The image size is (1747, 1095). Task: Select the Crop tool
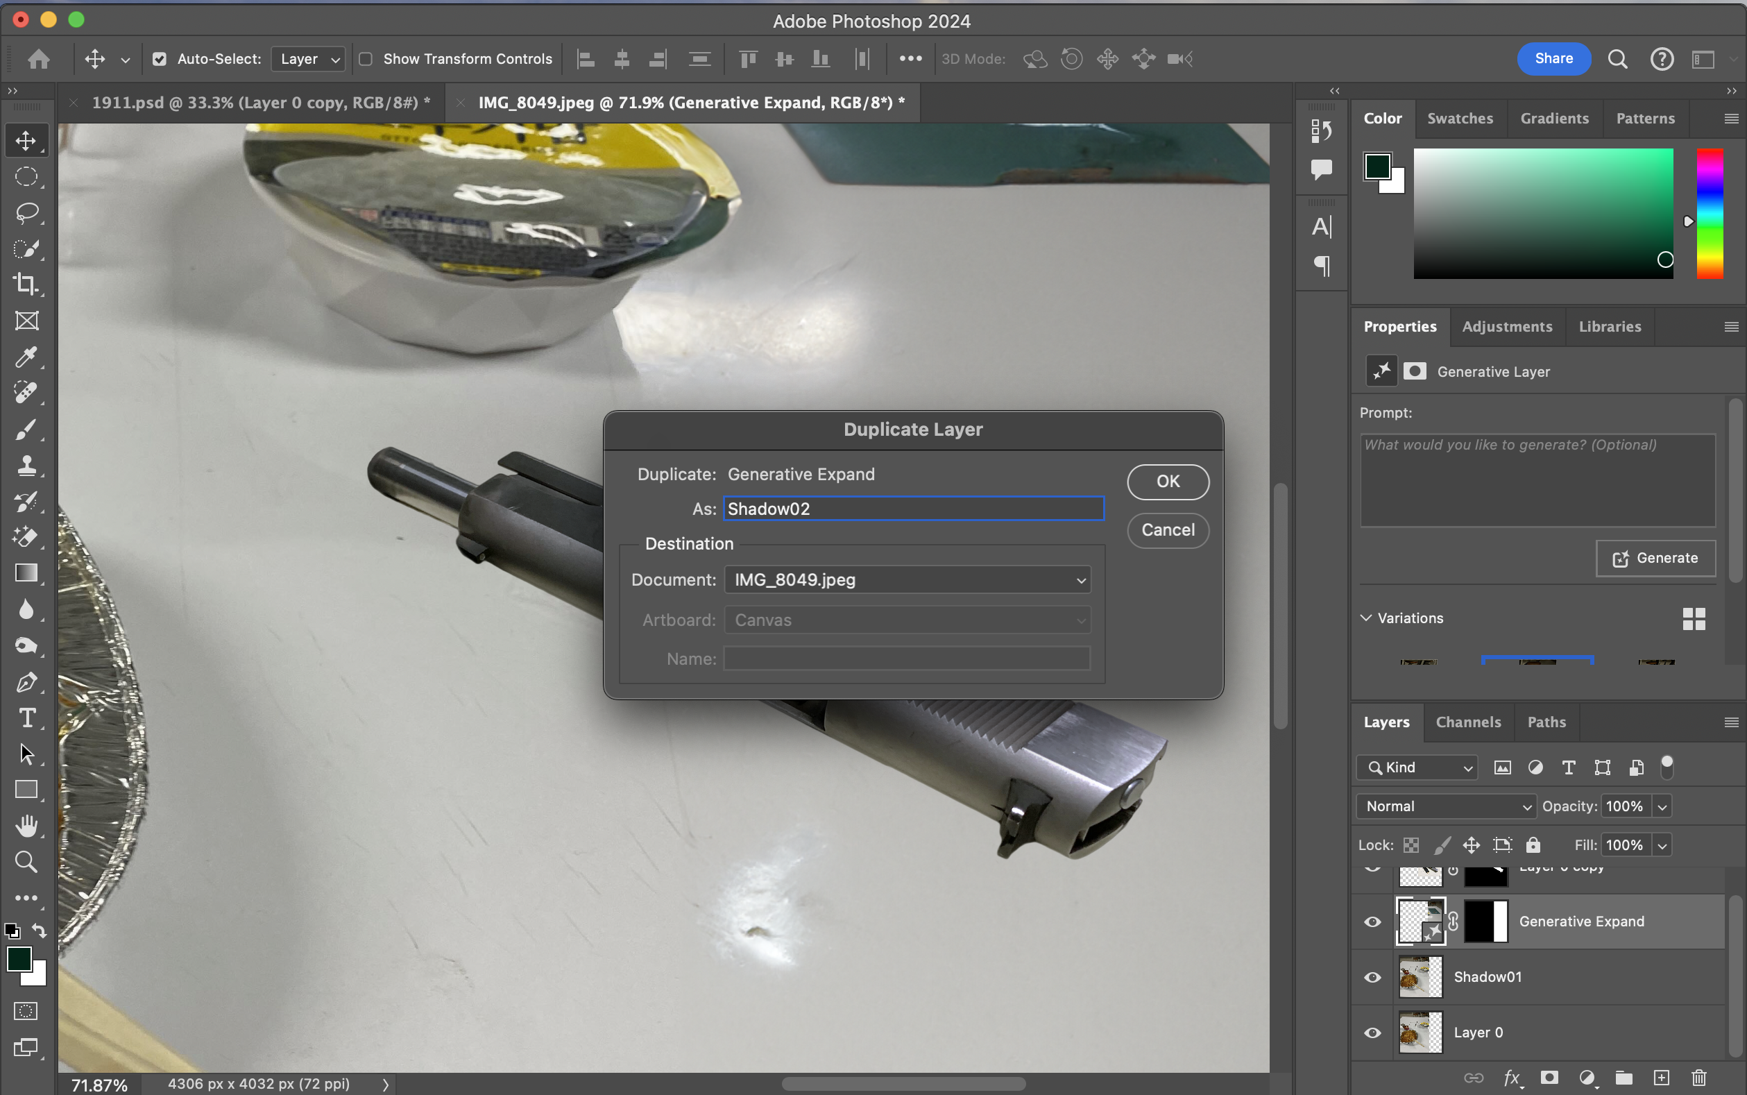(27, 284)
